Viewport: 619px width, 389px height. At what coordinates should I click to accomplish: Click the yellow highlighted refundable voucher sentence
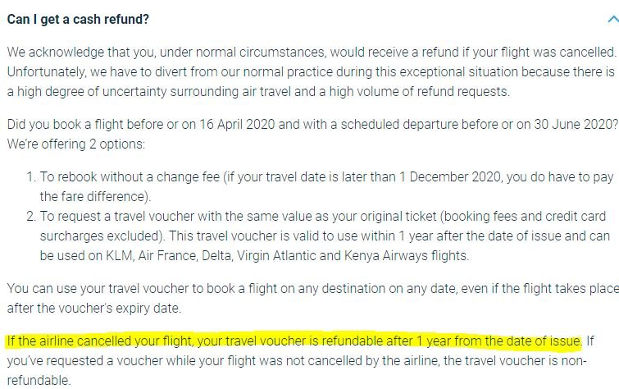point(294,341)
